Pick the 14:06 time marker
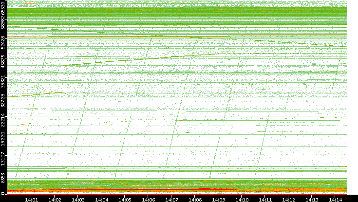This screenshot has width=358, height=202. 148,199
